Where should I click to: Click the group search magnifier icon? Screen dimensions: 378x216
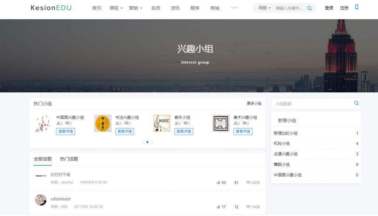356,103
